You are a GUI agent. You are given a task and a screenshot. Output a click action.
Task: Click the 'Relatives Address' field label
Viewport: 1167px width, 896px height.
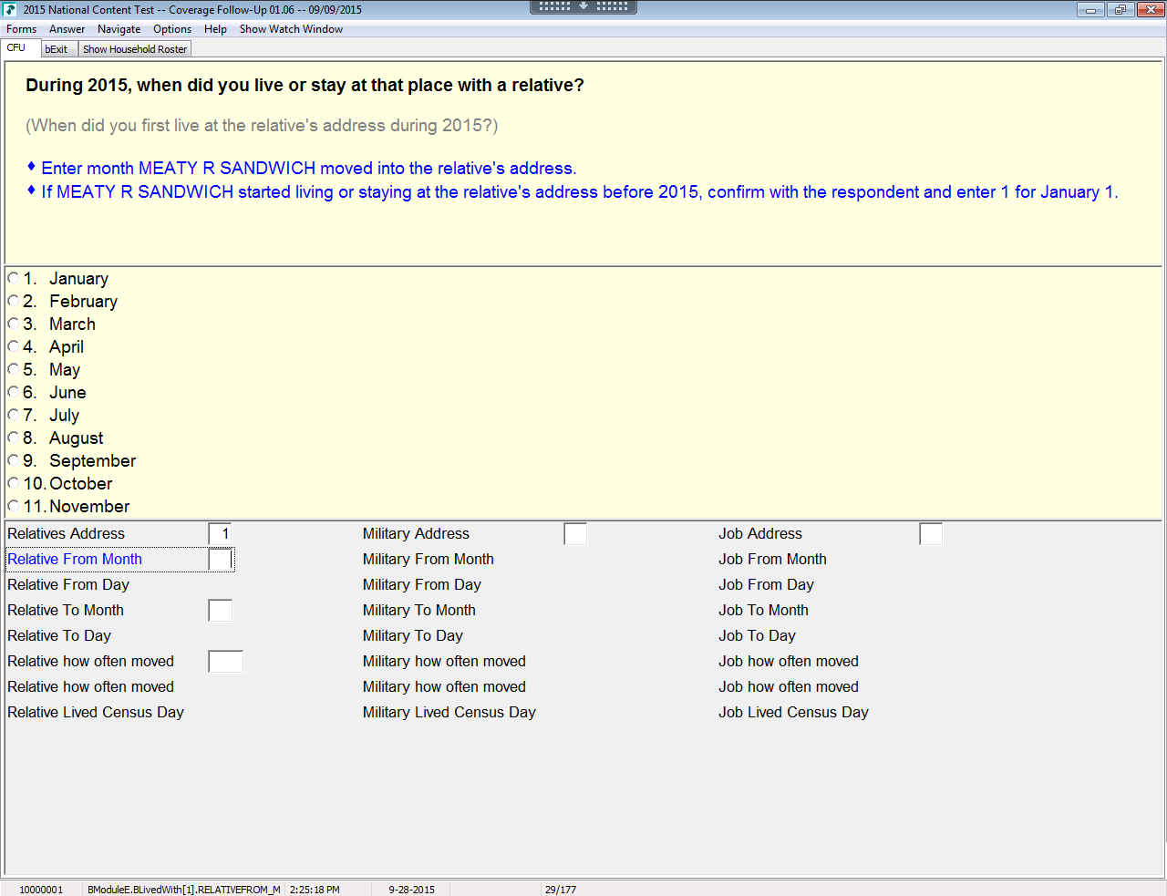coord(67,534)
